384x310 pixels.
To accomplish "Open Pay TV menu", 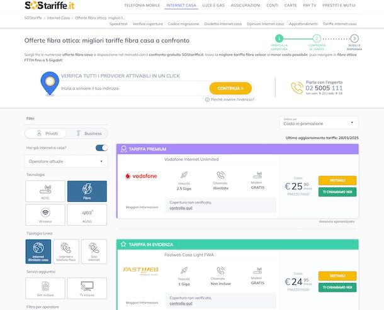I will pyautogui.click(x=310, y=5).
